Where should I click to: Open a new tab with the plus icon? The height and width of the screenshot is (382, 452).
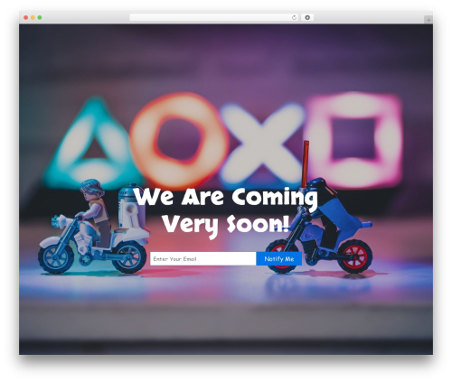pyautogui.click(x=428, y=20)
